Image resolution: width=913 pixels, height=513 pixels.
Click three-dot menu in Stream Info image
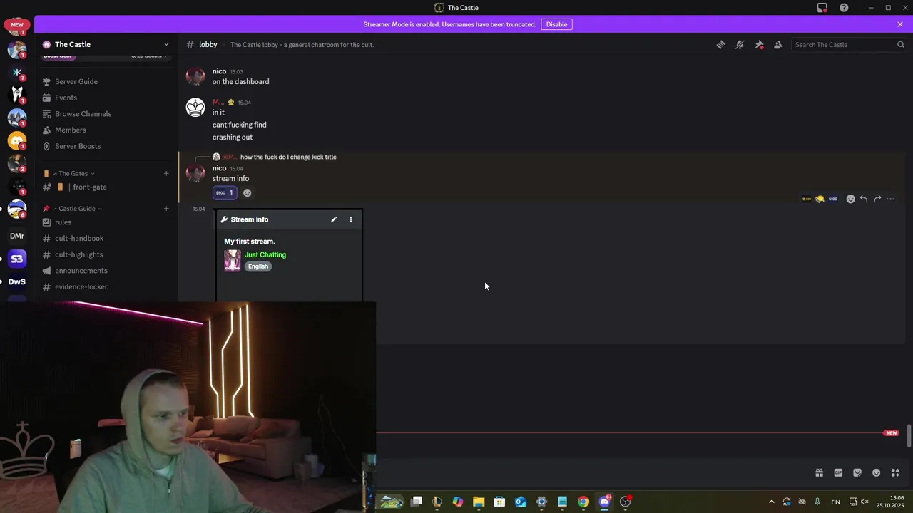pos(351,219)
